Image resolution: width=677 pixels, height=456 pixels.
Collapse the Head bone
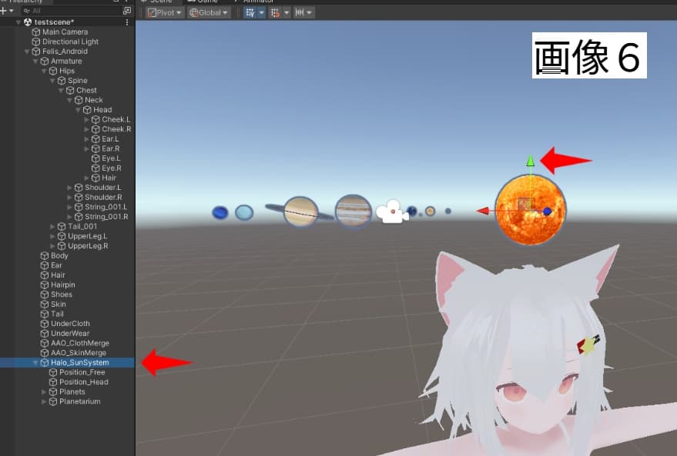(x=78, y=110)
